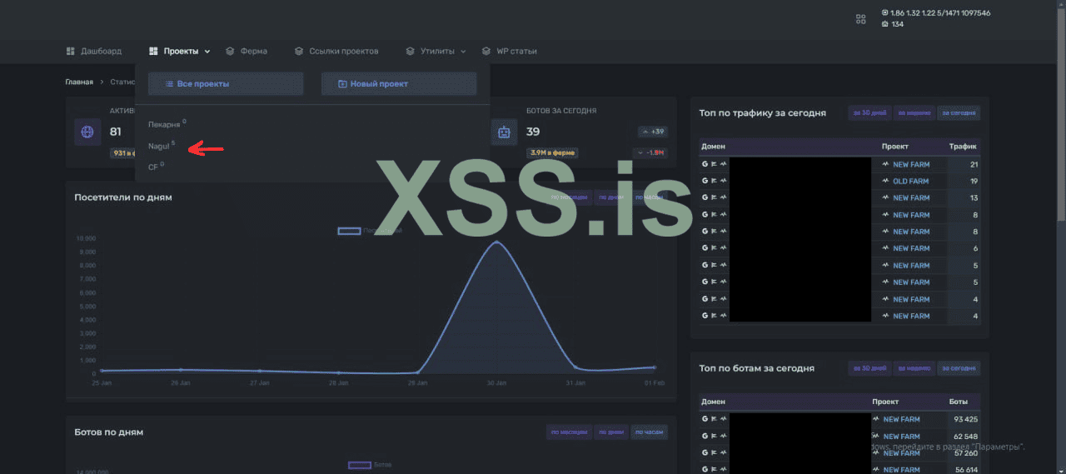Click flag icon in first bots table row
The image size is (1066, 474).
tap(715, 419)
